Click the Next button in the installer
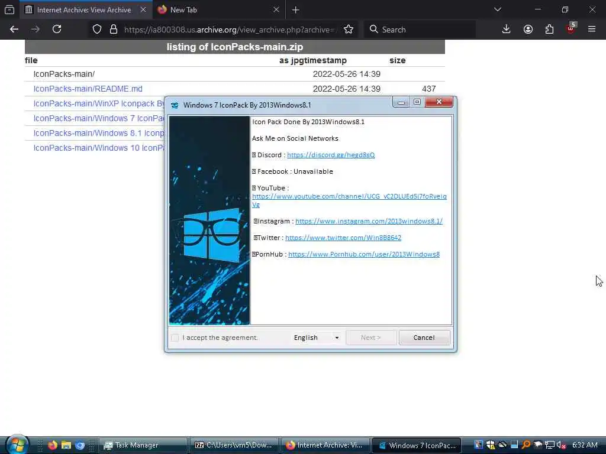The width and height of the screenshot is (606, 454). click(x=371, y=338)
